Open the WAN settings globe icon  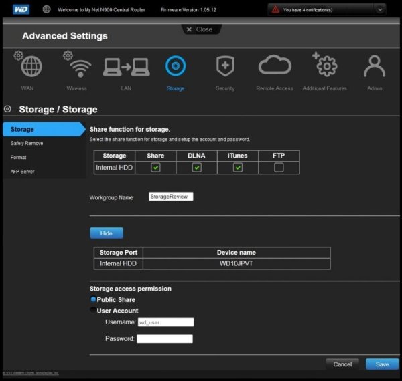tap(31, 68)
